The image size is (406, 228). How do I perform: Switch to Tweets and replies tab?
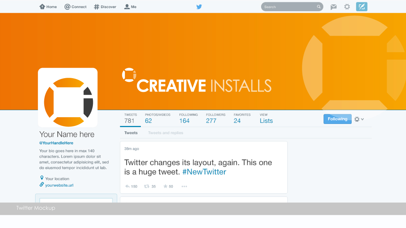(166, 133)
